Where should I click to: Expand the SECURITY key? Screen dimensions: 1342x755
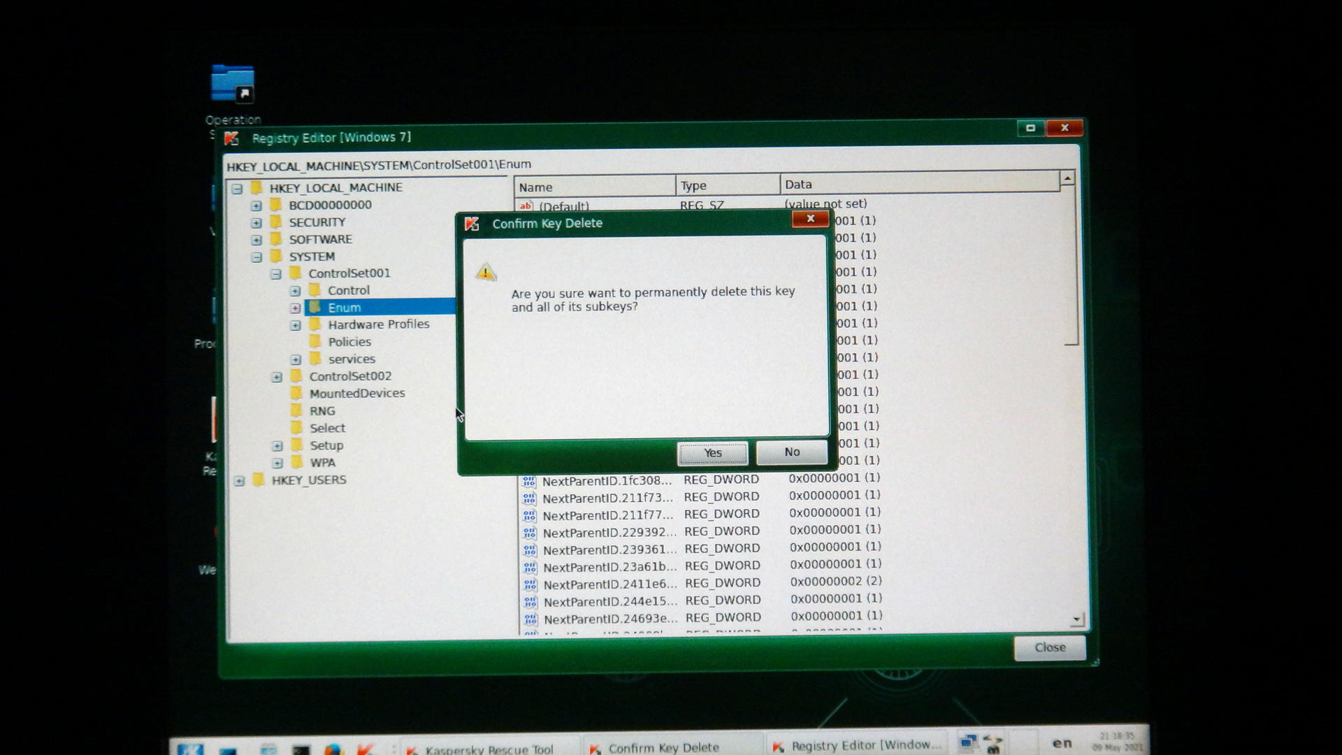256,223
